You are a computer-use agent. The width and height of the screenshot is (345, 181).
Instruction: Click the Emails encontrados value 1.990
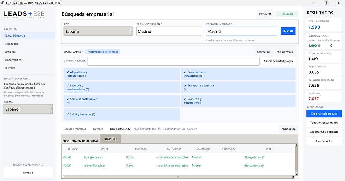[x=314, y=27]
